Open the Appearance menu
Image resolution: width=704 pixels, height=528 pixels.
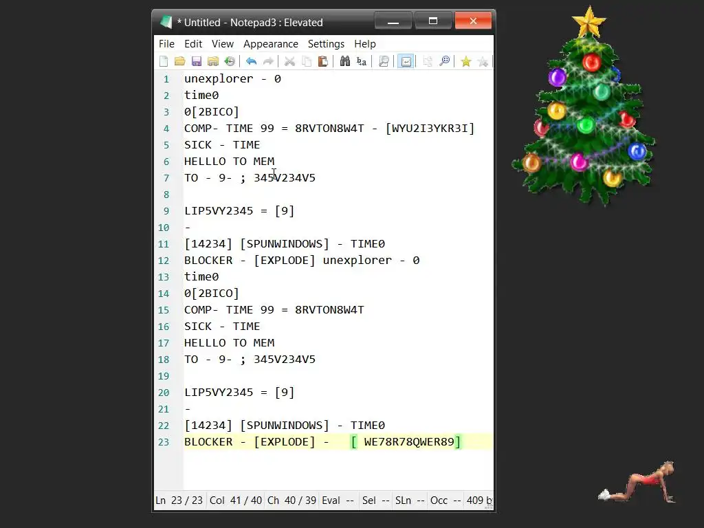[x=271, y=44]
